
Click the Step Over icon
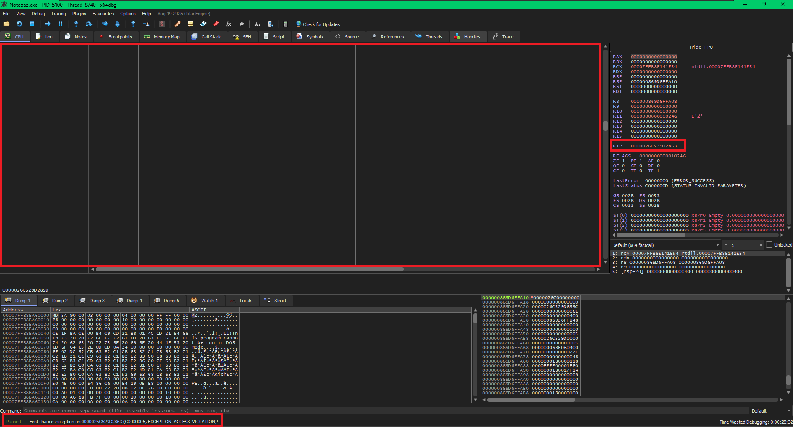click(x=88, y=24)
